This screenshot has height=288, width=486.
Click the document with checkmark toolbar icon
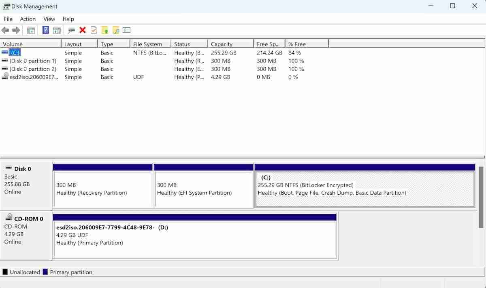click(x=94, y=30)
